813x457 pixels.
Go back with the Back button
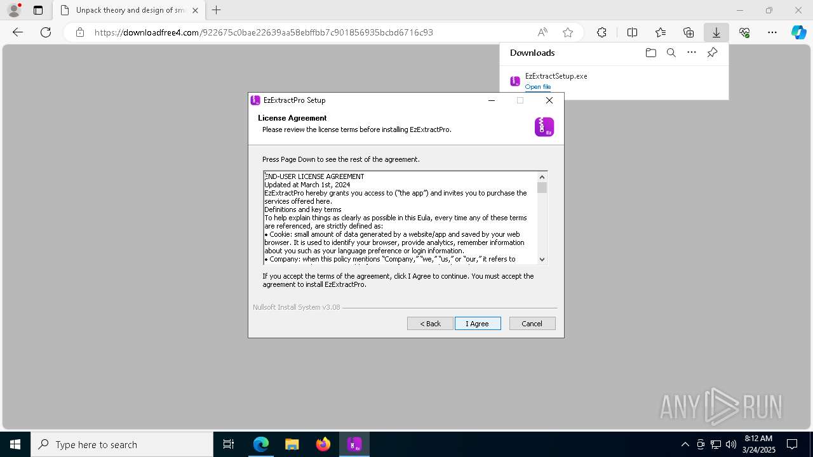coord(430,324)
